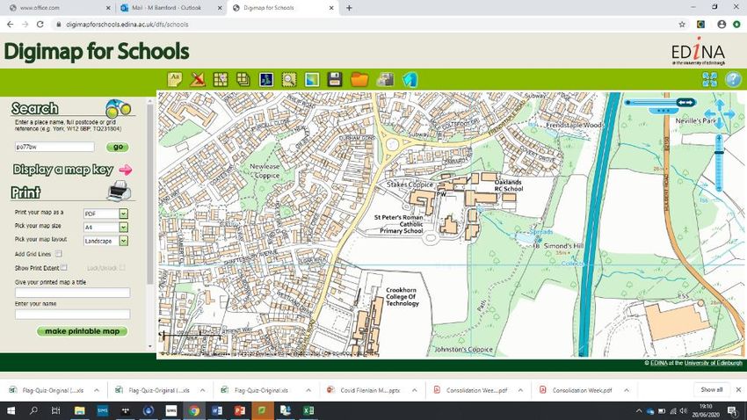Expand options for Covid Filenlain pptx download
The width and height of the screenshot is (747, 420).
pyautogui.click(x=415, y=390)
